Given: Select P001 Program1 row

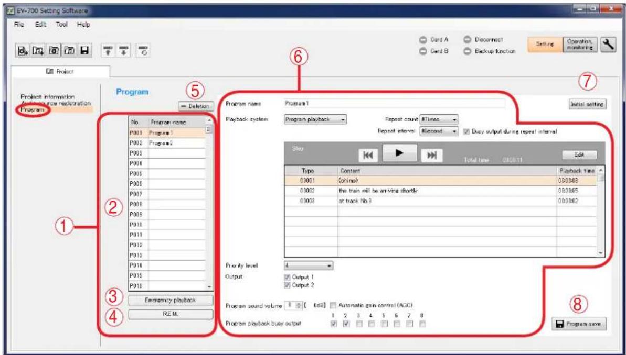Looking at the screenshot, I should (x=167, y=132).
